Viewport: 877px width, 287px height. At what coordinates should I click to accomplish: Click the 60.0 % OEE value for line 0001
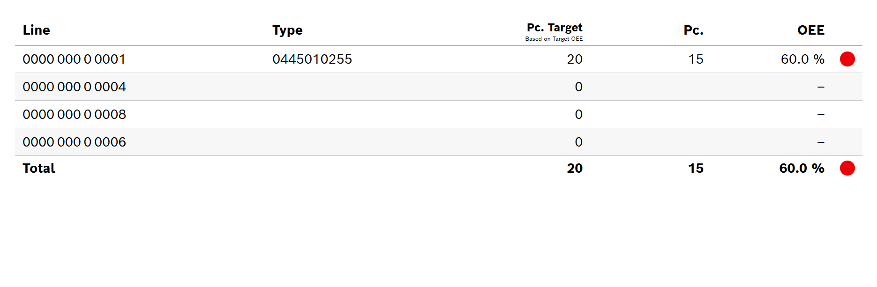click(802, 59)
